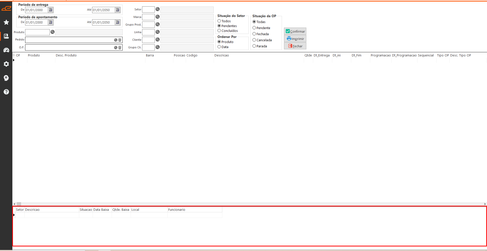The image size is (487, 251).
Task: Select the Concluídos sector status radio
Action: pos(219,31)
